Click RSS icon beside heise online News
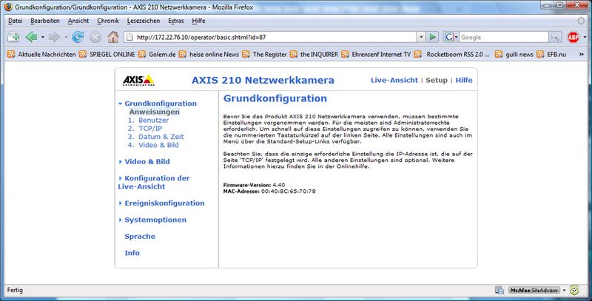 (x=183, y=54)
